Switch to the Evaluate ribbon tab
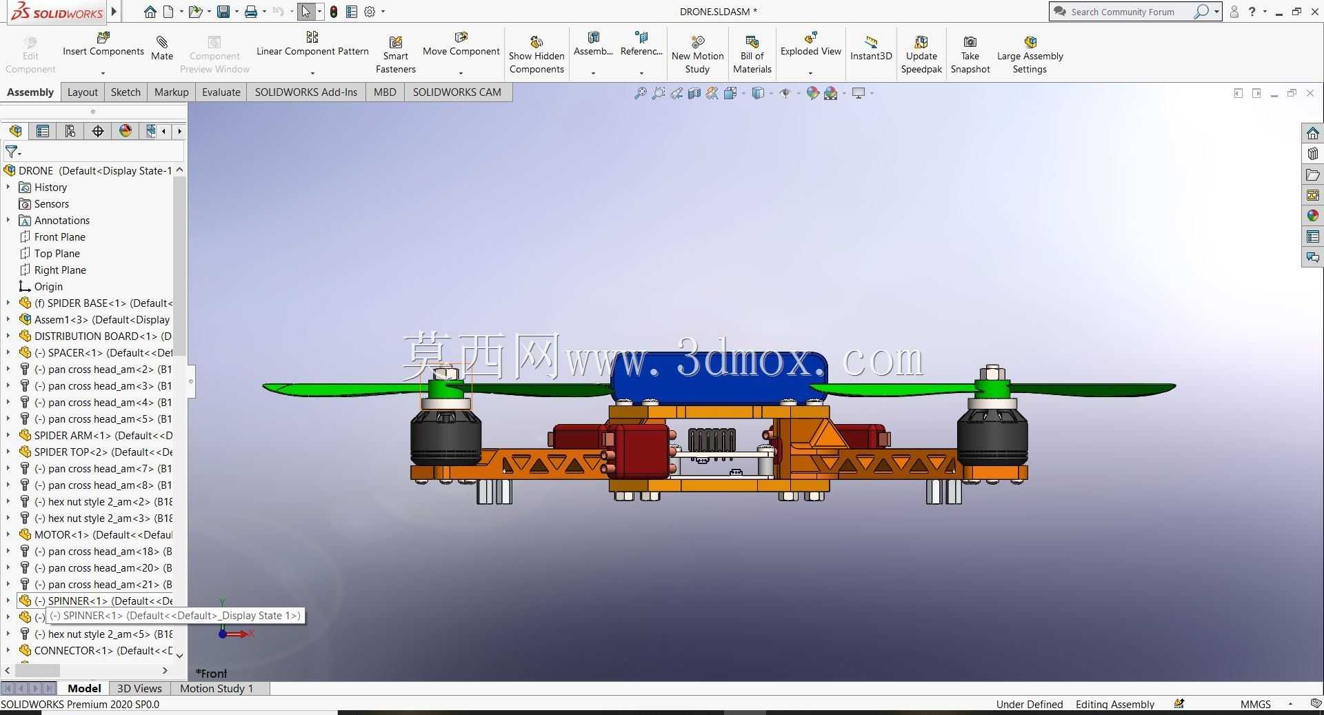 click(221, 92)
